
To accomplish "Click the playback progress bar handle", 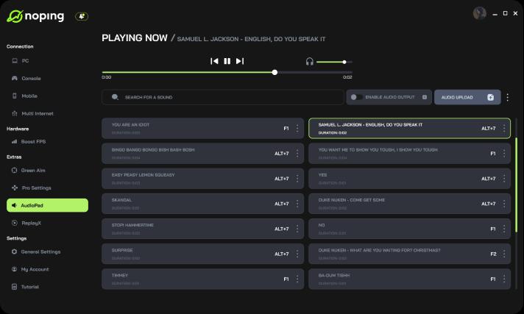I will click(275, 72).
